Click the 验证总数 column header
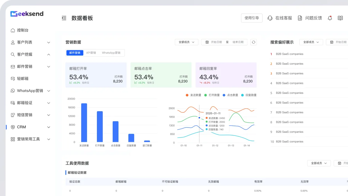This screenshot has width=348, height=196. pyautogui.click(x=75, y=182)
